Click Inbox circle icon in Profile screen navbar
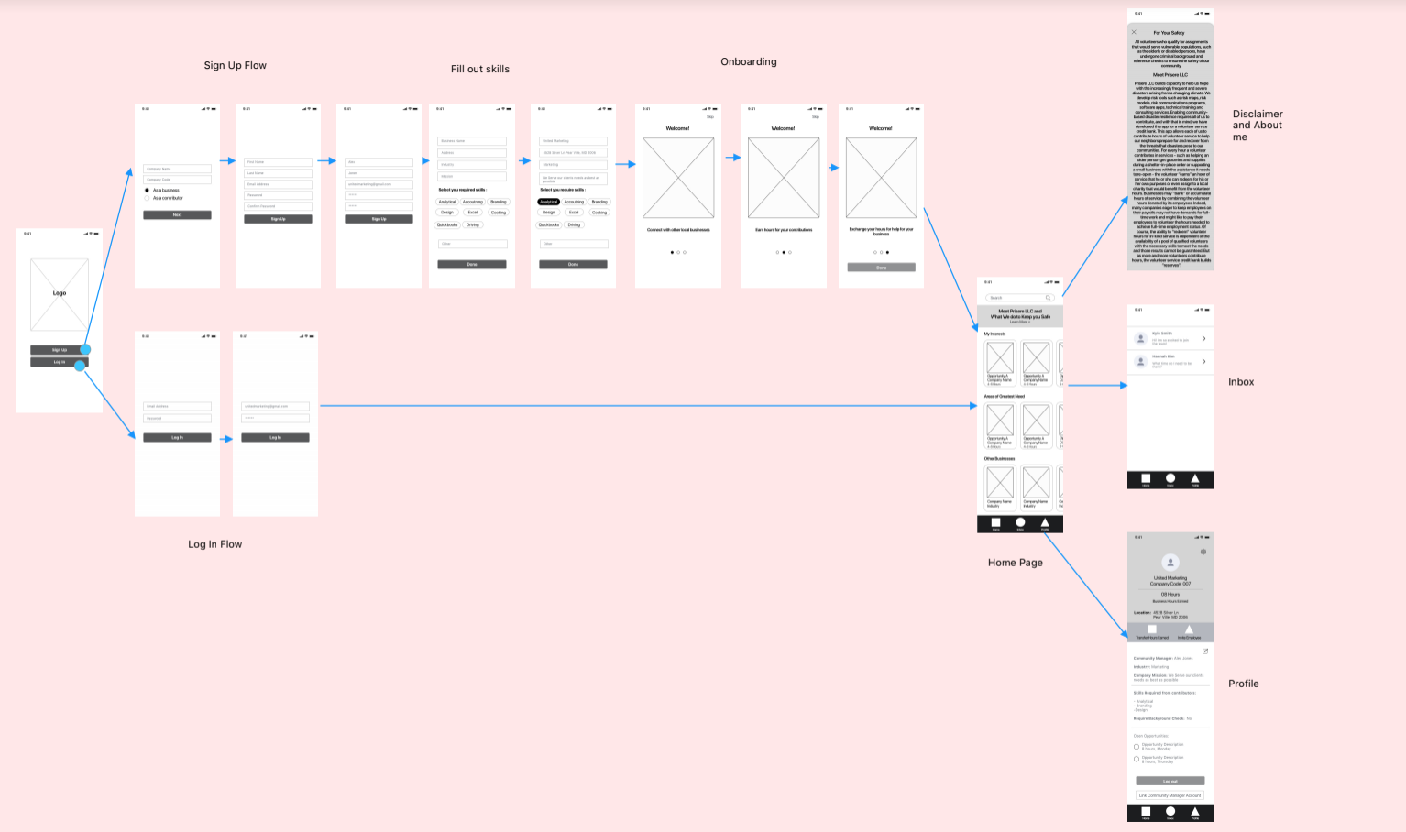This screenshot has height=832, width=1406. coord(1170,811)
